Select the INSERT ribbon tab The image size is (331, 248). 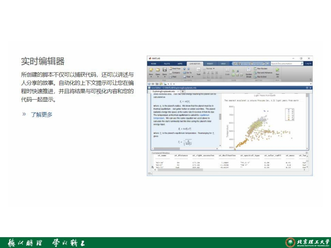pyautogui.click(x=210, y=63)
